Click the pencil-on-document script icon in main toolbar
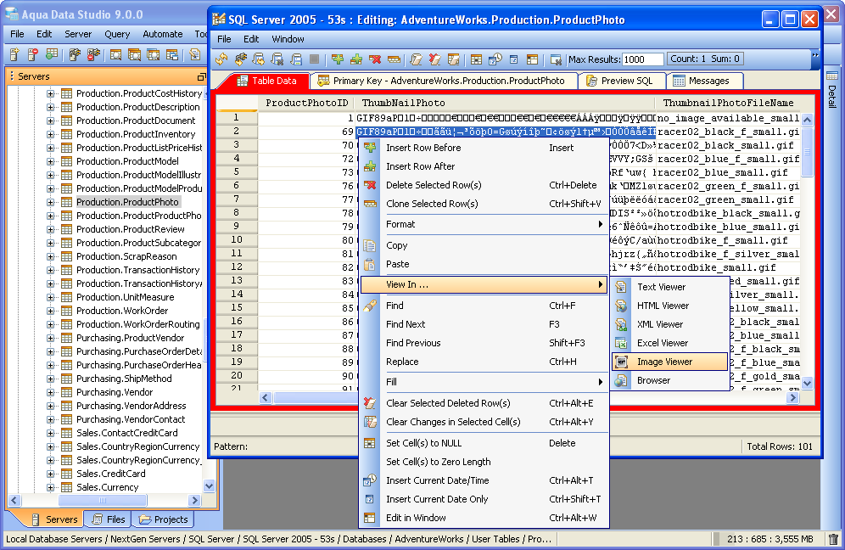This screenshot has height=550, width=845. point(194,54)
